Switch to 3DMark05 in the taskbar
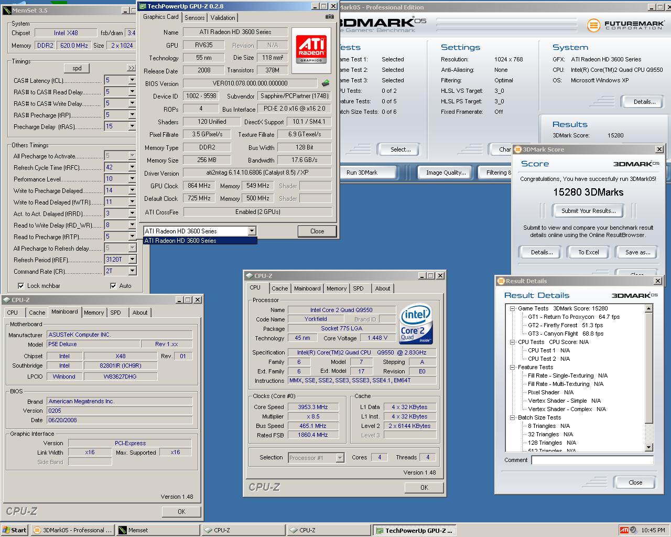Image resolution: width=671 pixels, height=537 pixels. [72, 530]
